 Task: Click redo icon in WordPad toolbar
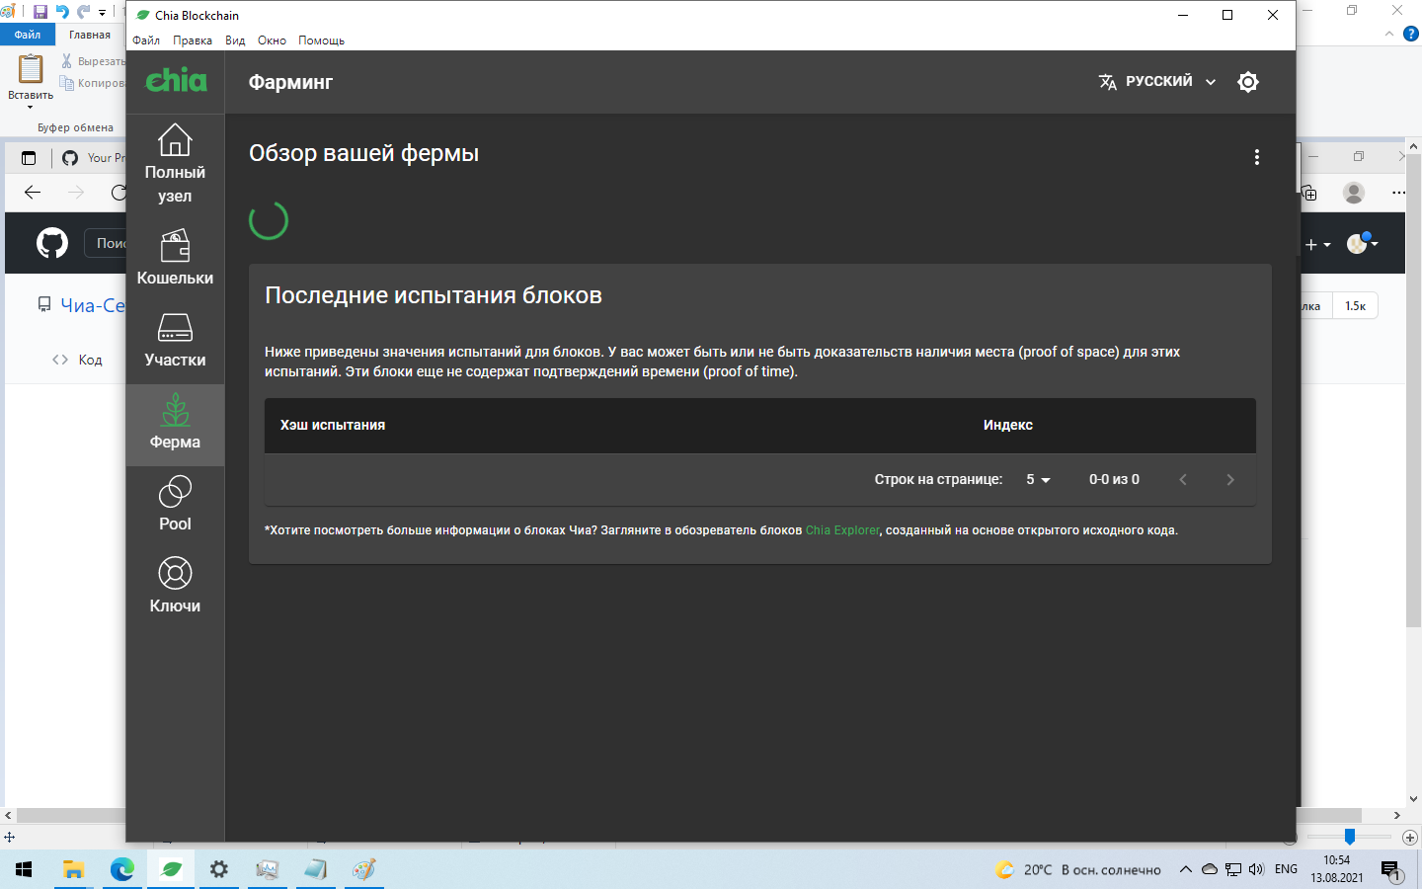83,12
